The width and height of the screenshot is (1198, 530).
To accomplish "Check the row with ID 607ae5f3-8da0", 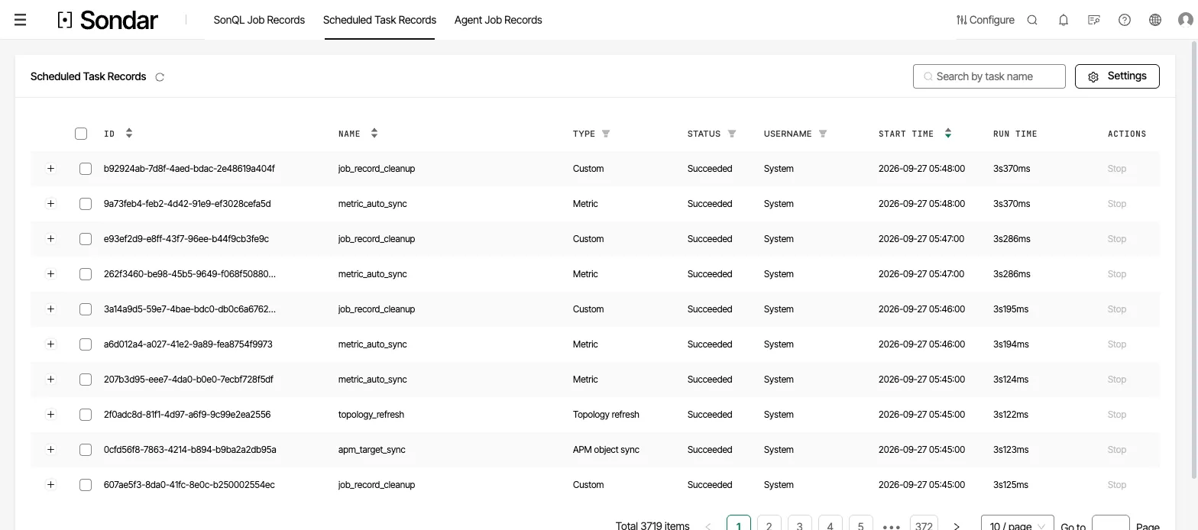I will pos(86,485).
